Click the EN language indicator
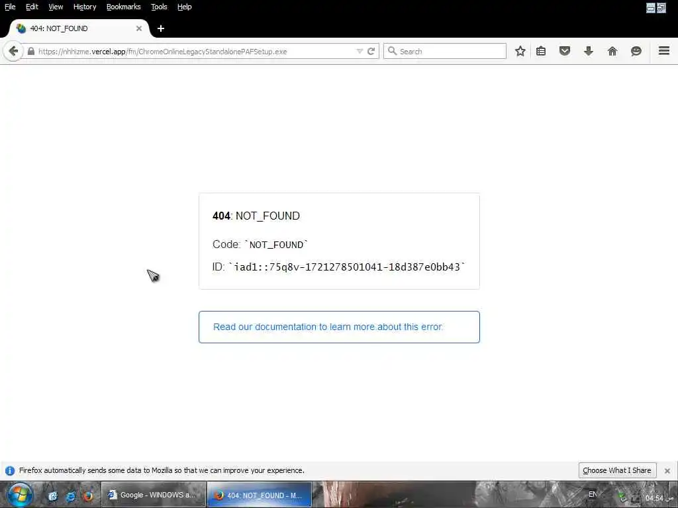 (x=593, y=494)
